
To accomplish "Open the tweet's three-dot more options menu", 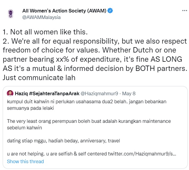I will click(x=184, y=11).
